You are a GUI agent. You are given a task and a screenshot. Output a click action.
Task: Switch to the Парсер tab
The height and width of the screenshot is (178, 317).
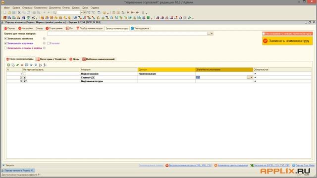pos(10,29)
